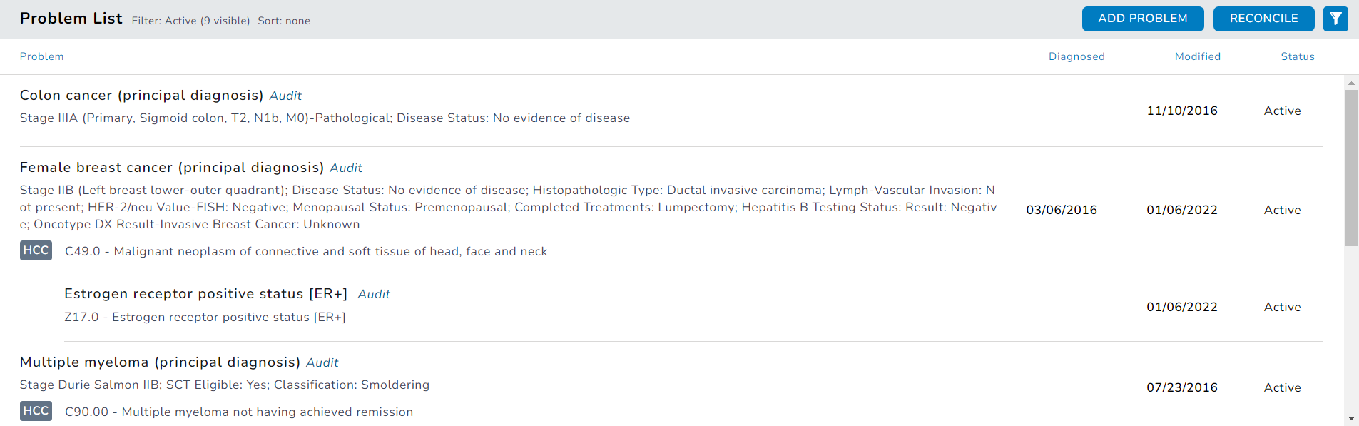
Task: Open Audit link for Colon cancer
Action: click(285, 96)
